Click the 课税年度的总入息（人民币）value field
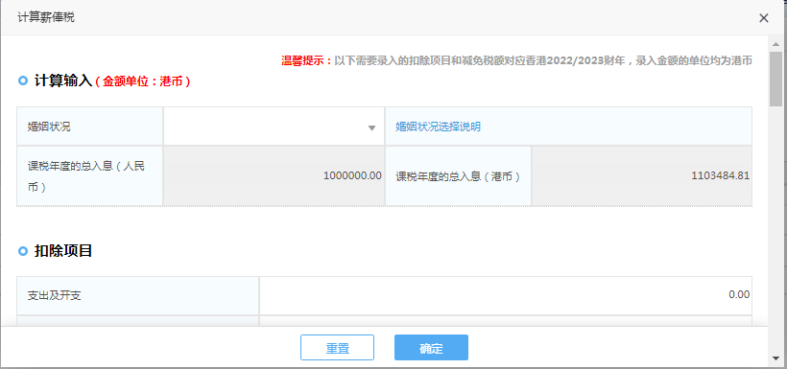Screen dimensions: 787x369 [x=274, y=176]
